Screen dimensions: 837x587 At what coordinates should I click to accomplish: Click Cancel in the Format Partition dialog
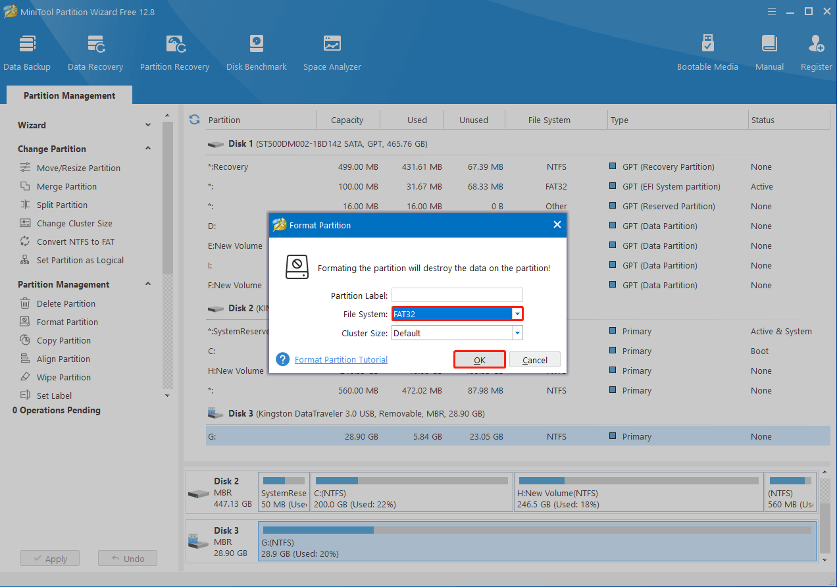(x=535, y=360)
